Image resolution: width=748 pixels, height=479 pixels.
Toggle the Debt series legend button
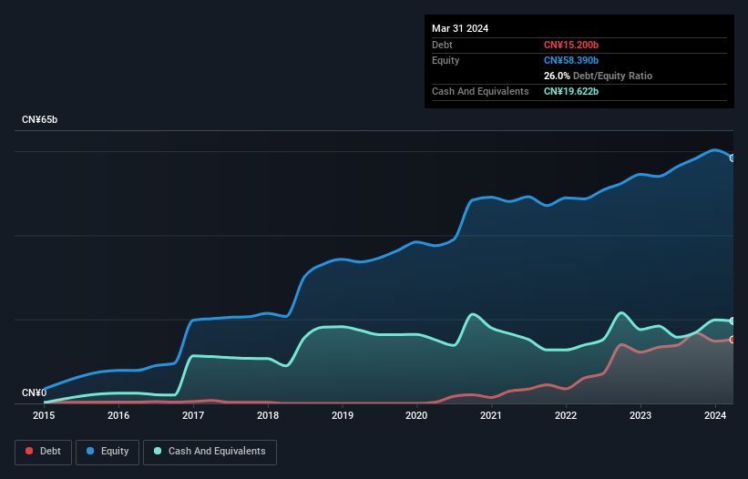tap(44, 452)
